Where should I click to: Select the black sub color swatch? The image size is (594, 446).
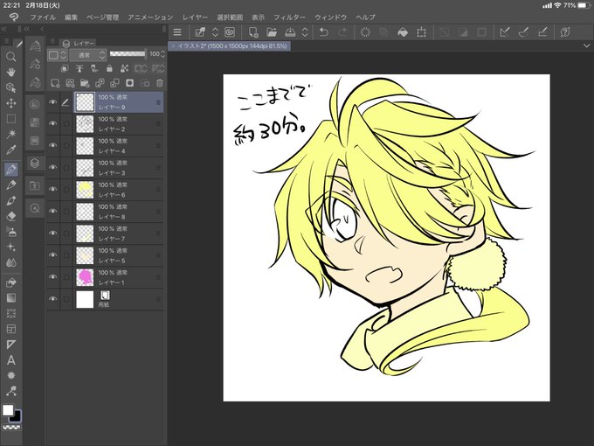(16, 416)
